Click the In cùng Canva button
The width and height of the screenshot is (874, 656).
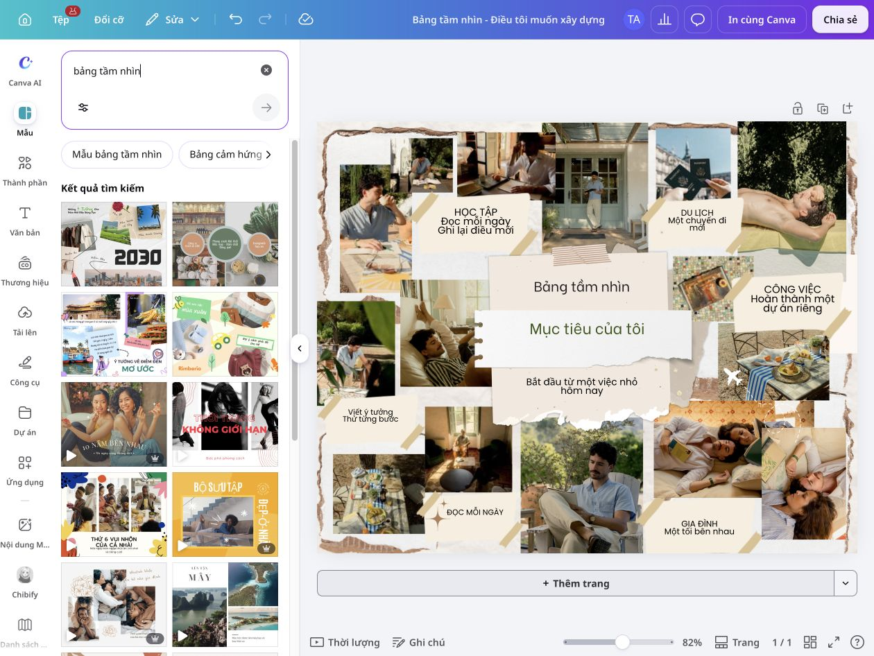[x=762, y=19]
